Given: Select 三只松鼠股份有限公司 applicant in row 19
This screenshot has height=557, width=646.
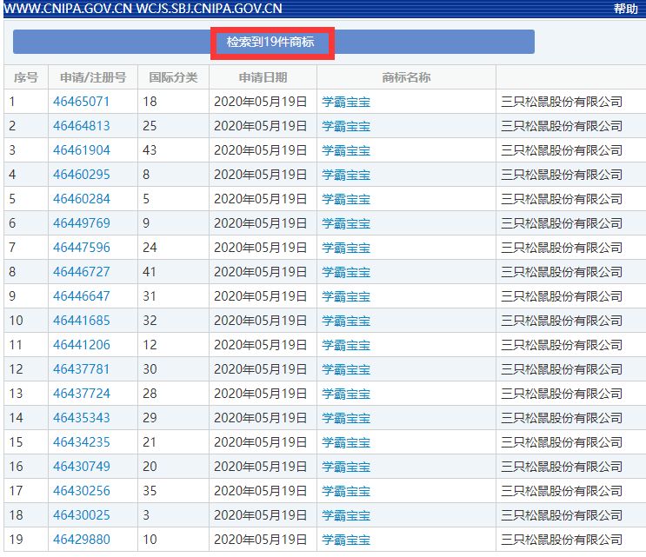Looking at the screenshot, I should (x=561, y=539).
